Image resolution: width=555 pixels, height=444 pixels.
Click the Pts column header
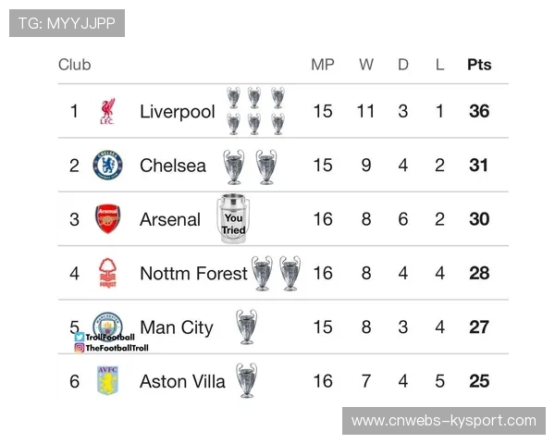pos(479,65)
